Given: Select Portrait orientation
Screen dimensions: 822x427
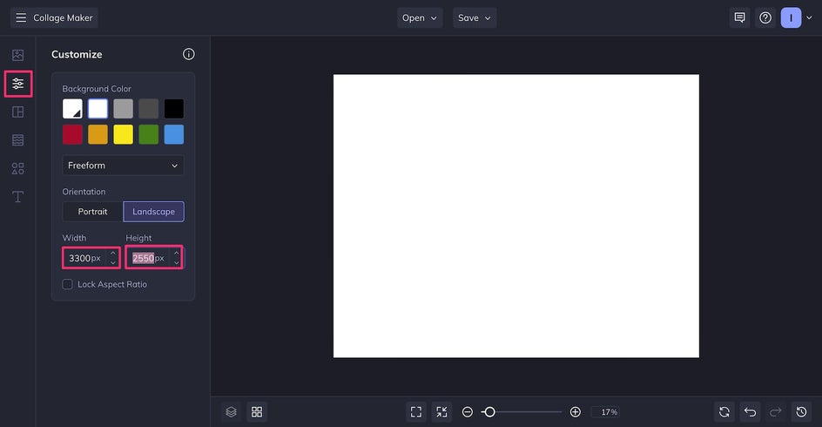Looking at the screenshot, I should click(92, 212).
